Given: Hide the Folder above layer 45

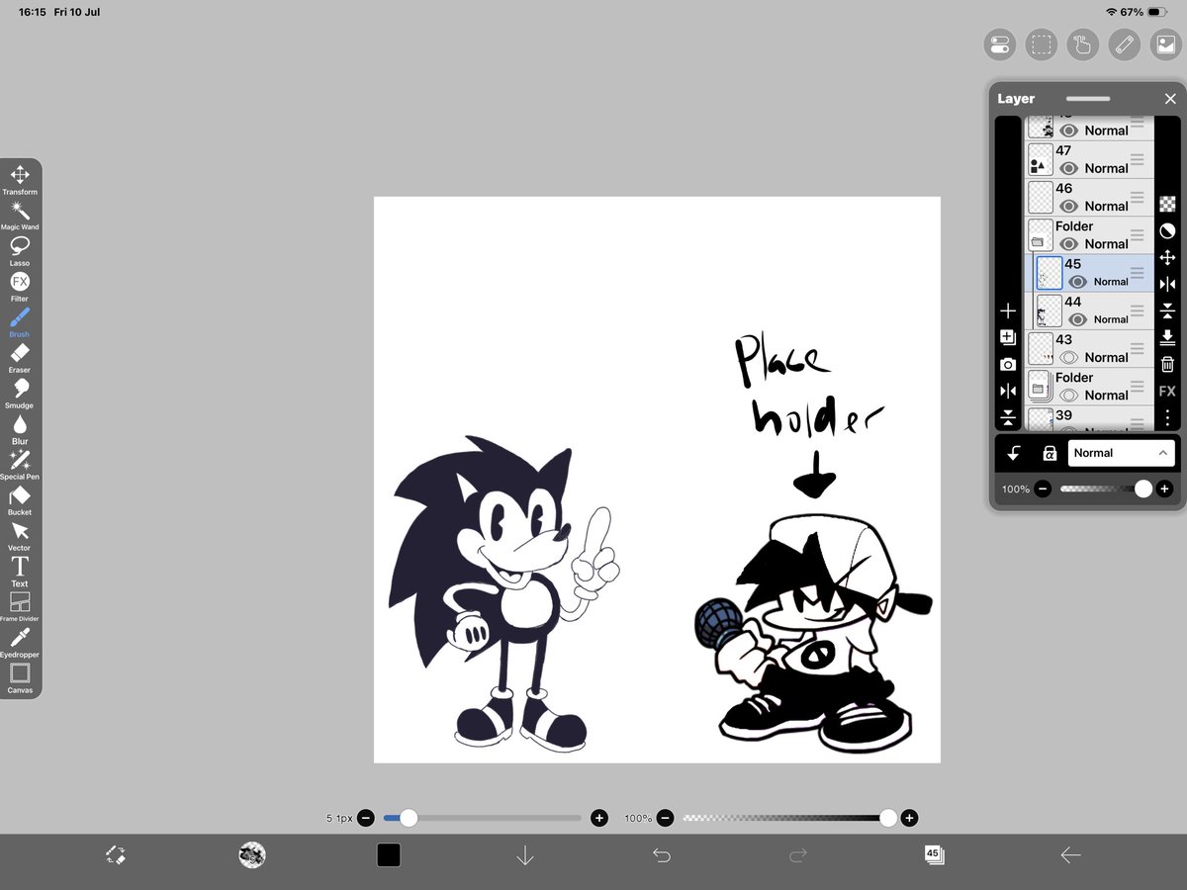Looking at the screenshot, I should tap(1067, 243).
